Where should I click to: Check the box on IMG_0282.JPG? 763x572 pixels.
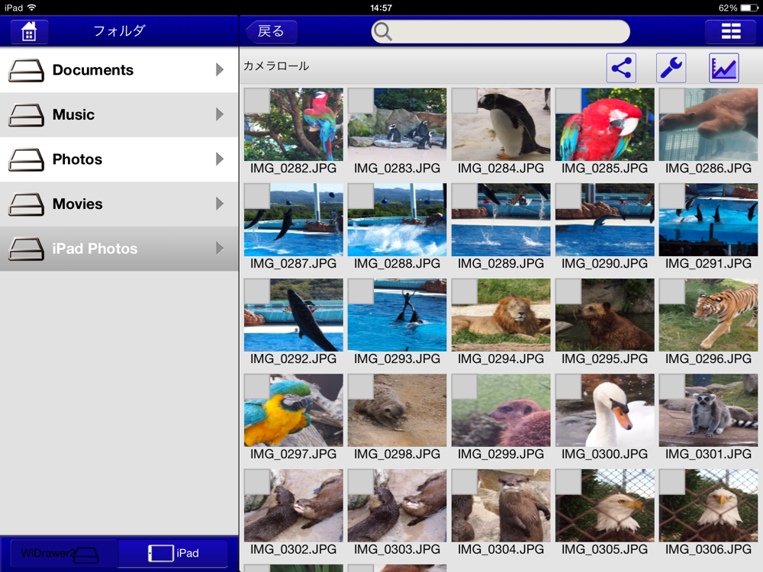click(x=257, y=101)
